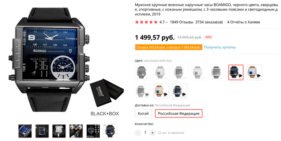This screenshot has height=141, width=281.
Task: Pick the black-blue watch swatch in second row
Action: (179, 91)
